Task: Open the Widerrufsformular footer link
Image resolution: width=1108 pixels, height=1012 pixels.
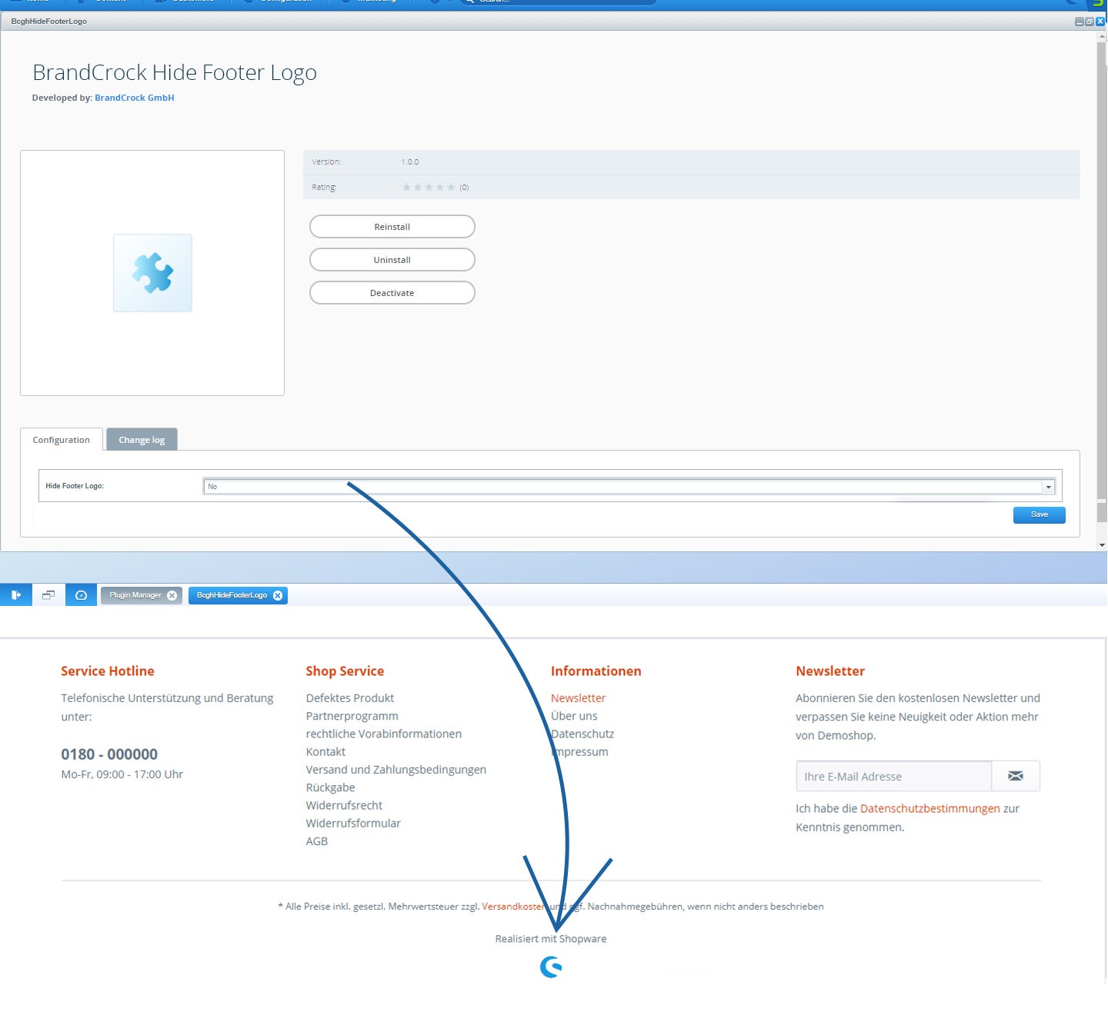Action: click(354, 823)
